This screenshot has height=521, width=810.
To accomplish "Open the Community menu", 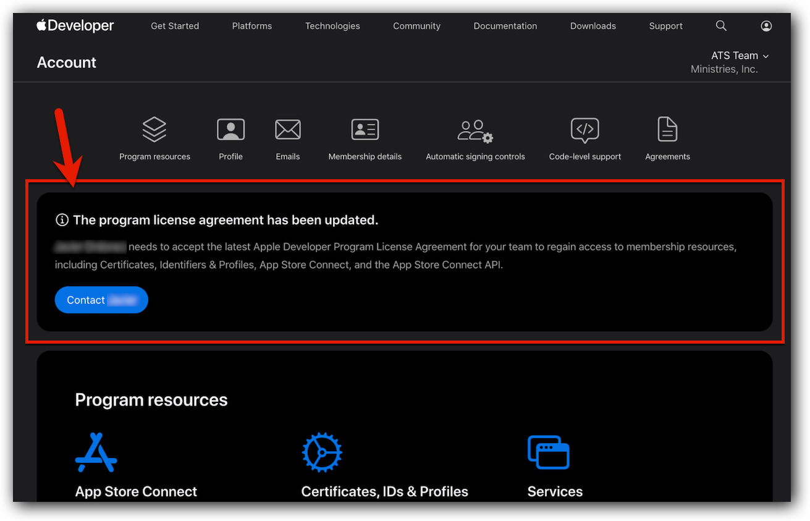I will pyautogui.click(x=417, y=26).
